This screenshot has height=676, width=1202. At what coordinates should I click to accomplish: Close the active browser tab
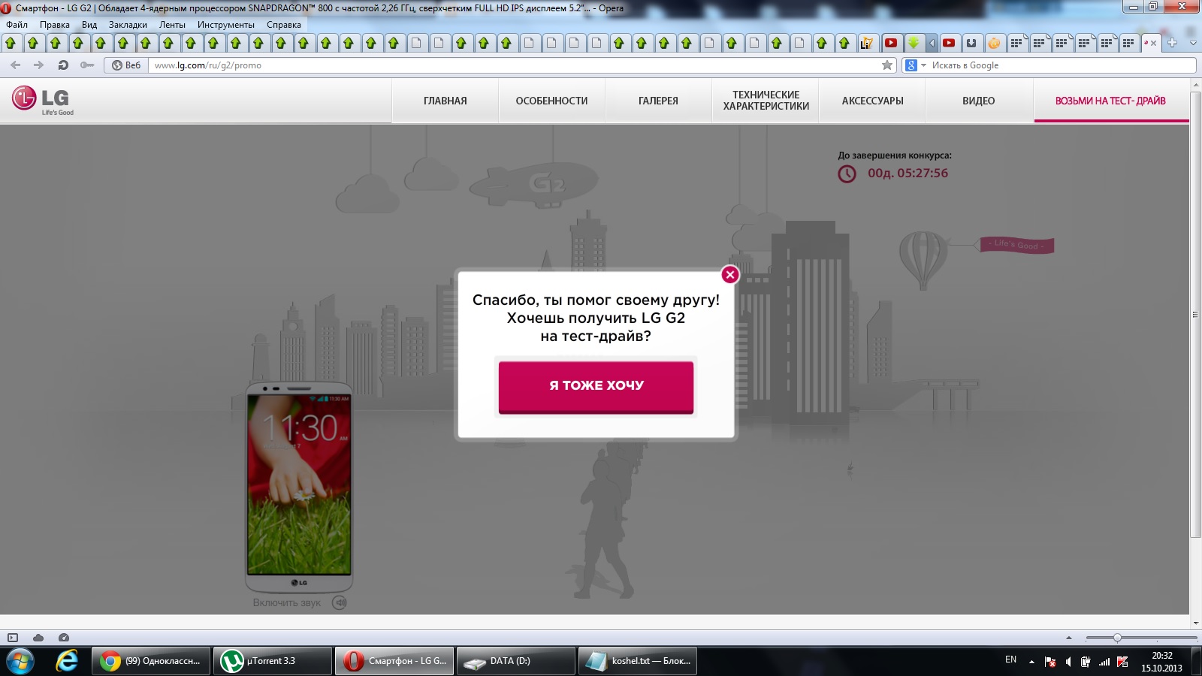click(x=1154, y=44)
